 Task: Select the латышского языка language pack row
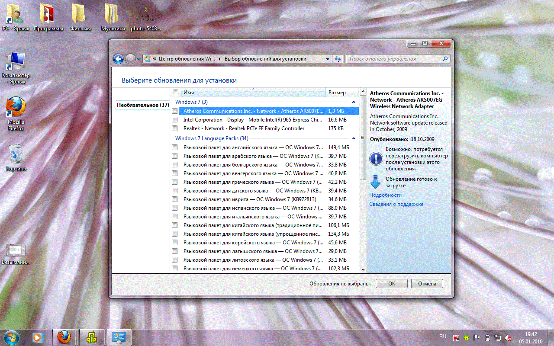[264, 251]
